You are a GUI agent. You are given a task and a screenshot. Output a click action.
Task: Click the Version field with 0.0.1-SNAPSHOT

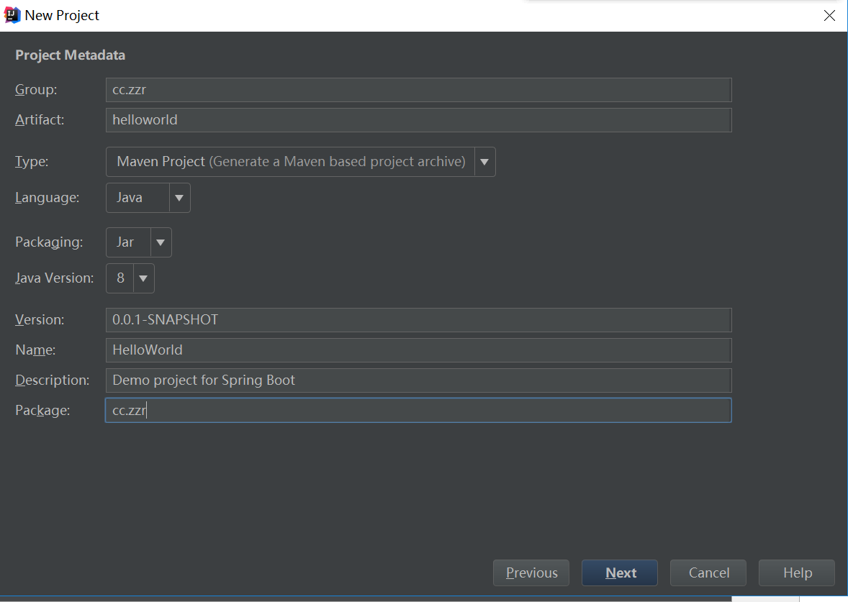pyautogui.click(x=418, y=320)
